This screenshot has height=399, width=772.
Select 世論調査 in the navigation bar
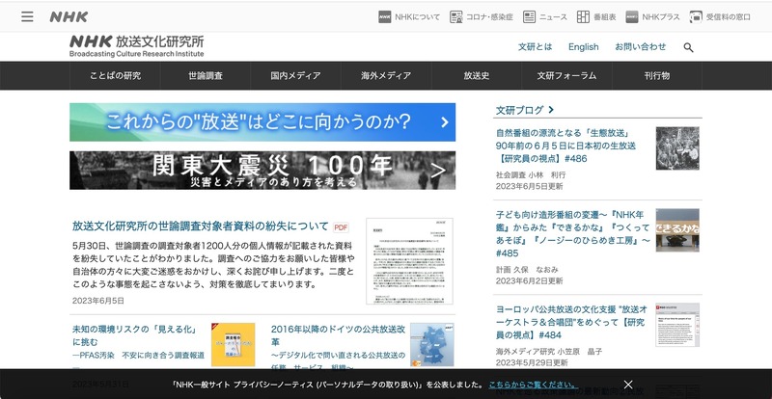tap(206, 75)
